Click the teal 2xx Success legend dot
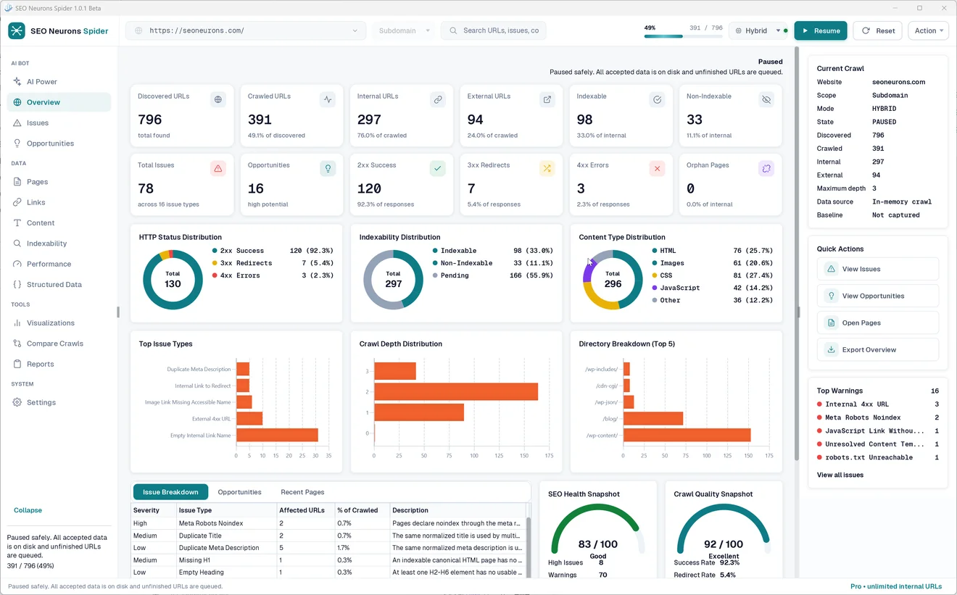The image size is (957, 595). tap(215, 251)
